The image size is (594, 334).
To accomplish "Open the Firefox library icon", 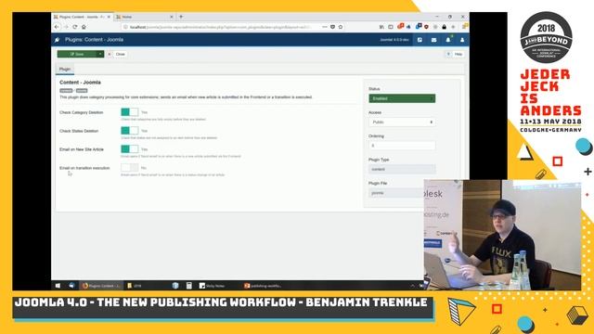I will click(x=381, y=27).
